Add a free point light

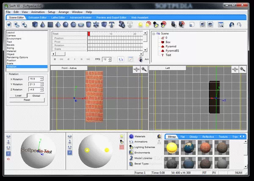click(141, 25)
